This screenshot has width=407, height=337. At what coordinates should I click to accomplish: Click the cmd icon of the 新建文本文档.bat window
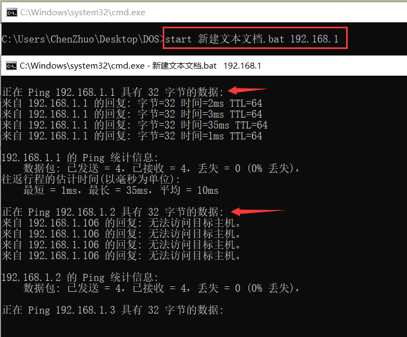coord(11,66)
